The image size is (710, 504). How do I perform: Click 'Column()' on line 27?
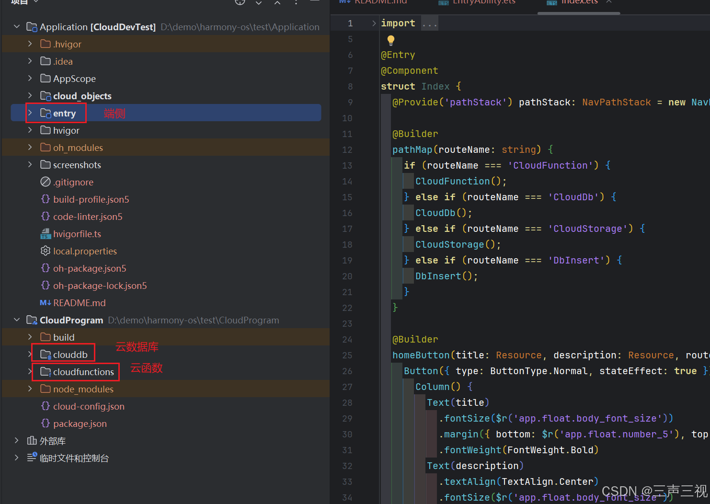pyautogui.click(x=438, y=387)
